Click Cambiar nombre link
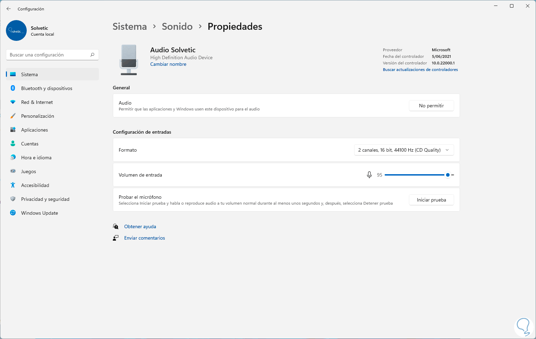The width and height of the screenshot is (536, 339). tap(168, 64)
